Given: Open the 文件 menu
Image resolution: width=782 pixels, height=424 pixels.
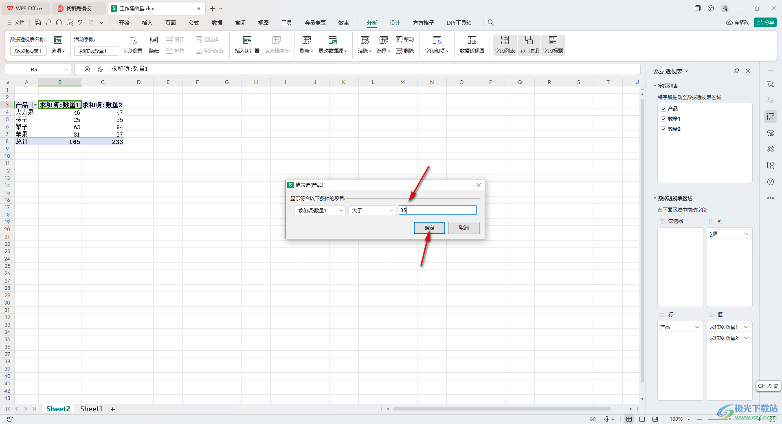Looking at the screenshot, I should point(16,23).
